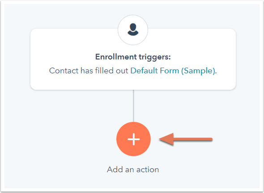Click the word 'Sample' in form link
Image resolution: width=264 pixels, height=193 pixels.
click(199, 71)
